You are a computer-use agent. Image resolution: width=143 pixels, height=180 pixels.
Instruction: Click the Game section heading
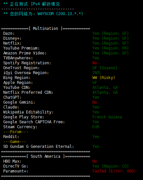15,142
